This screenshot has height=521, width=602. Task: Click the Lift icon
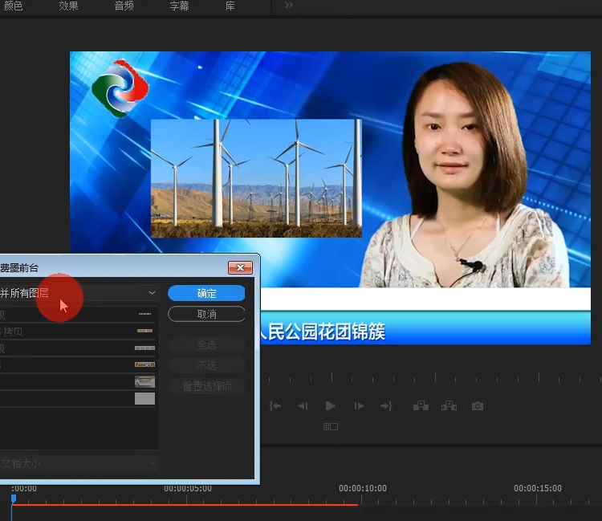coord(421,406)
